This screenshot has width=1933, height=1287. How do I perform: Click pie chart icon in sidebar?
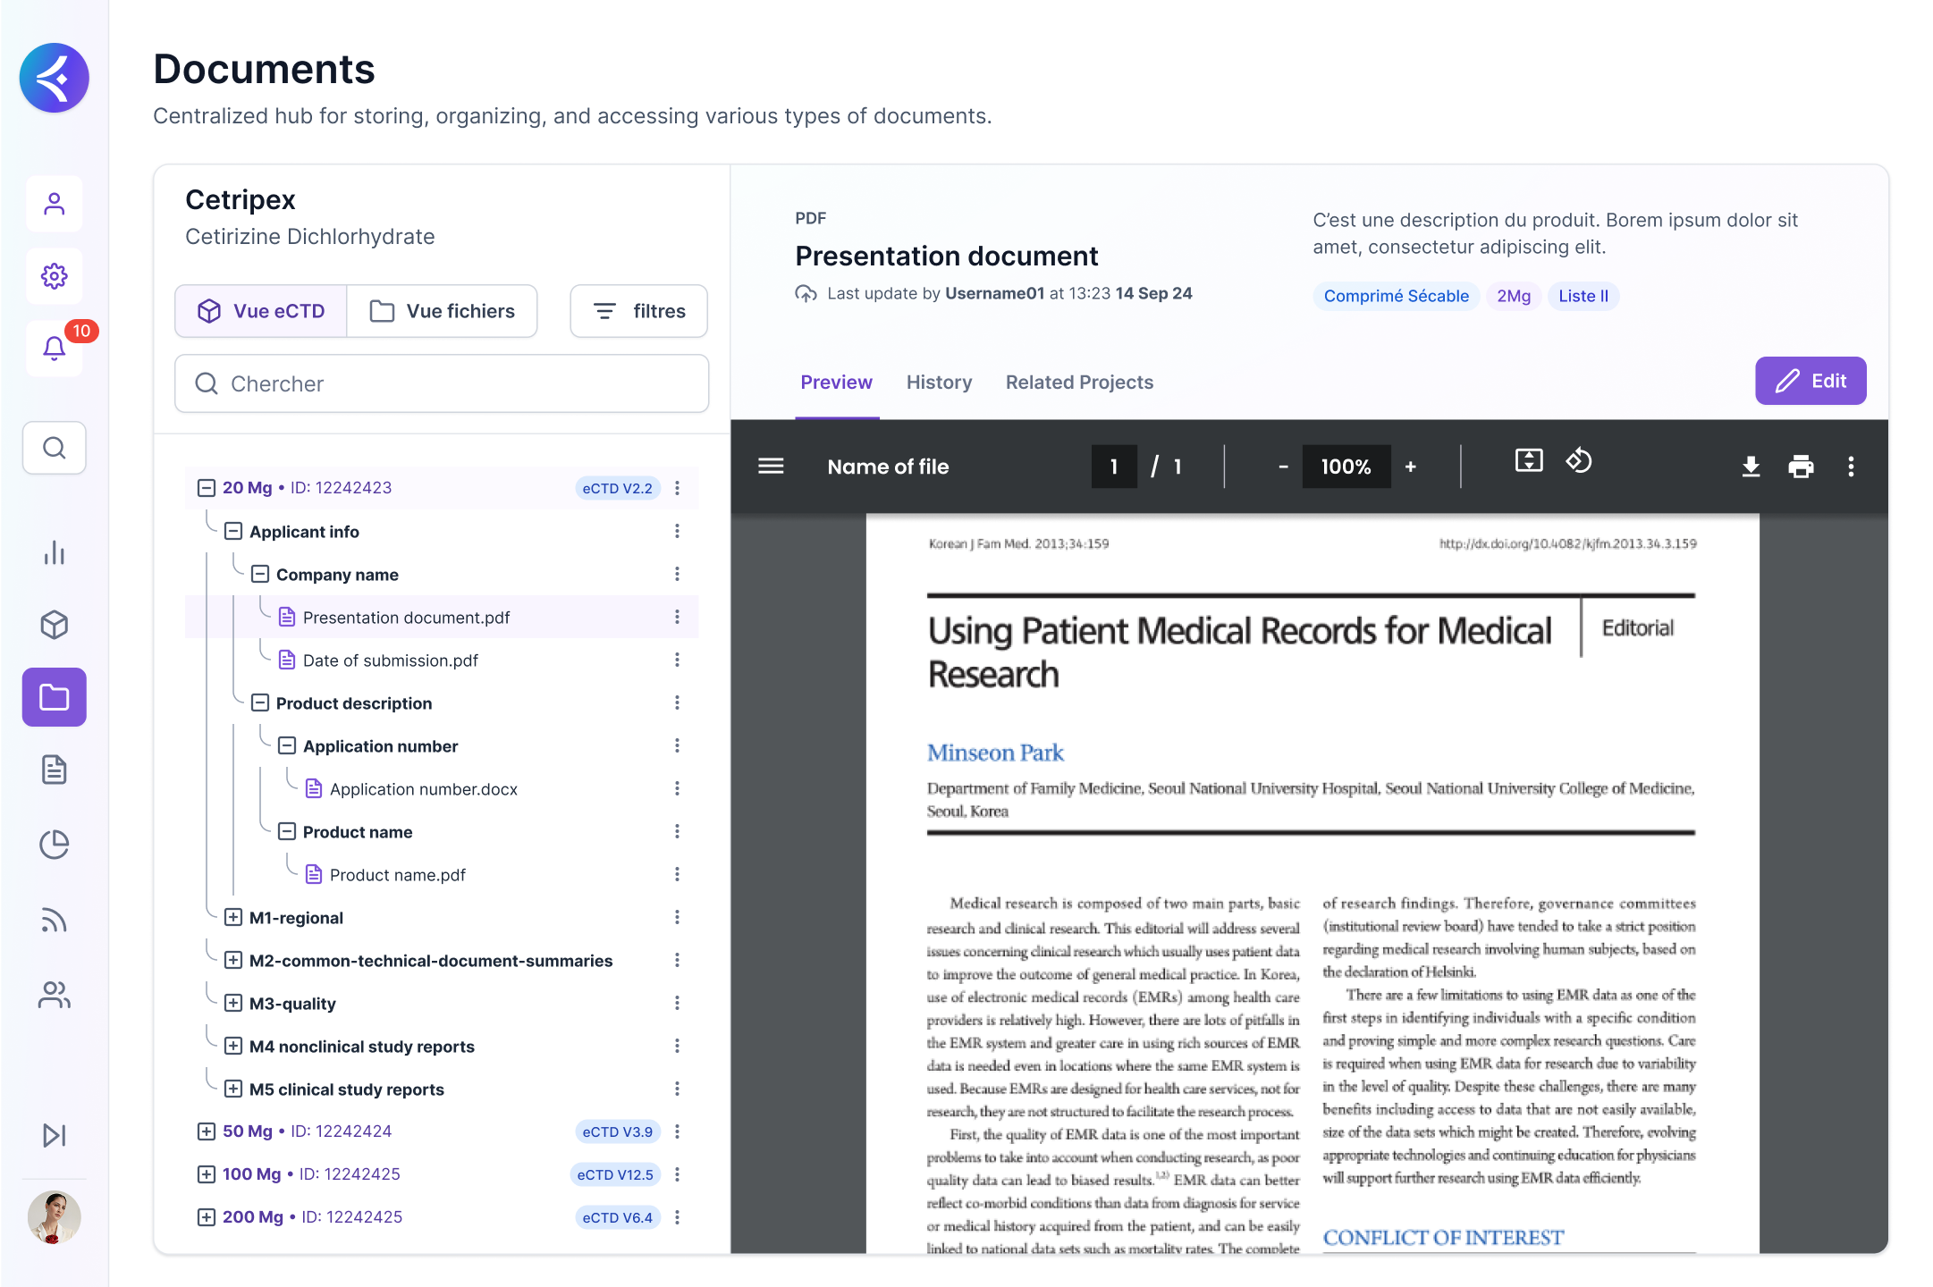[55, 845]
